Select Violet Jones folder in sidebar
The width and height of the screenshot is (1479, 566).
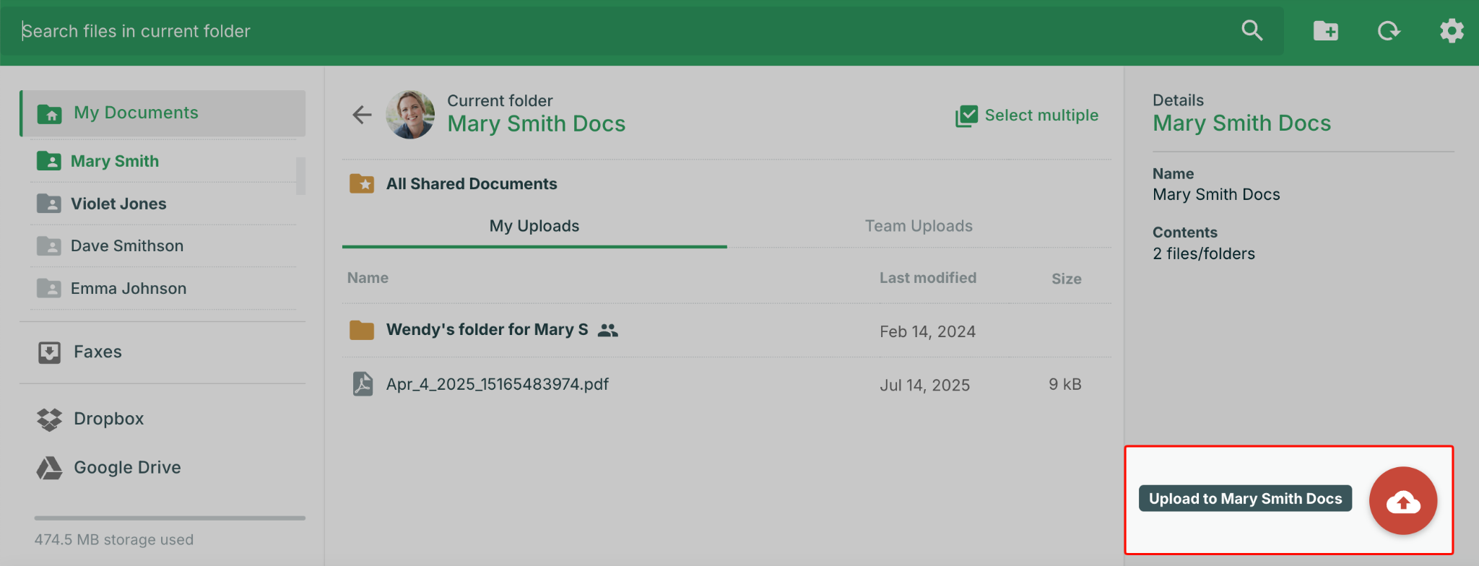coord(118,204)
